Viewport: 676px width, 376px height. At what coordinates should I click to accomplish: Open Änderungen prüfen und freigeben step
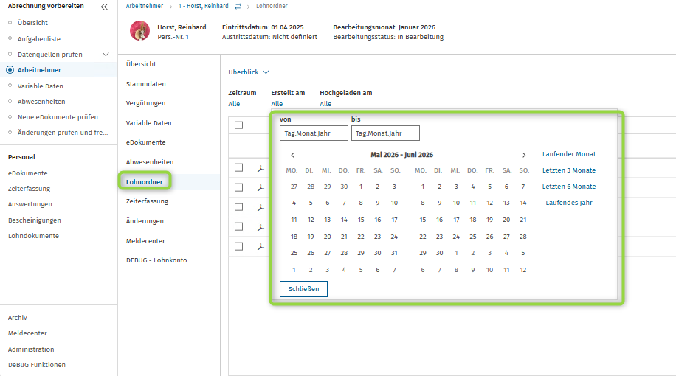(x=63, y=133)
